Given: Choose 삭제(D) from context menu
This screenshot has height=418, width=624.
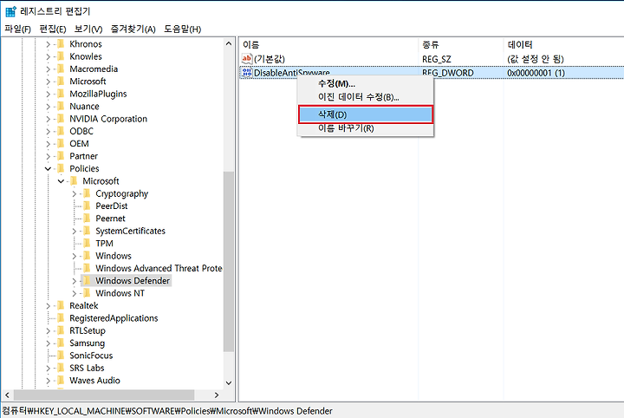Looking at the screenshot, I should (x=366, y=114).
